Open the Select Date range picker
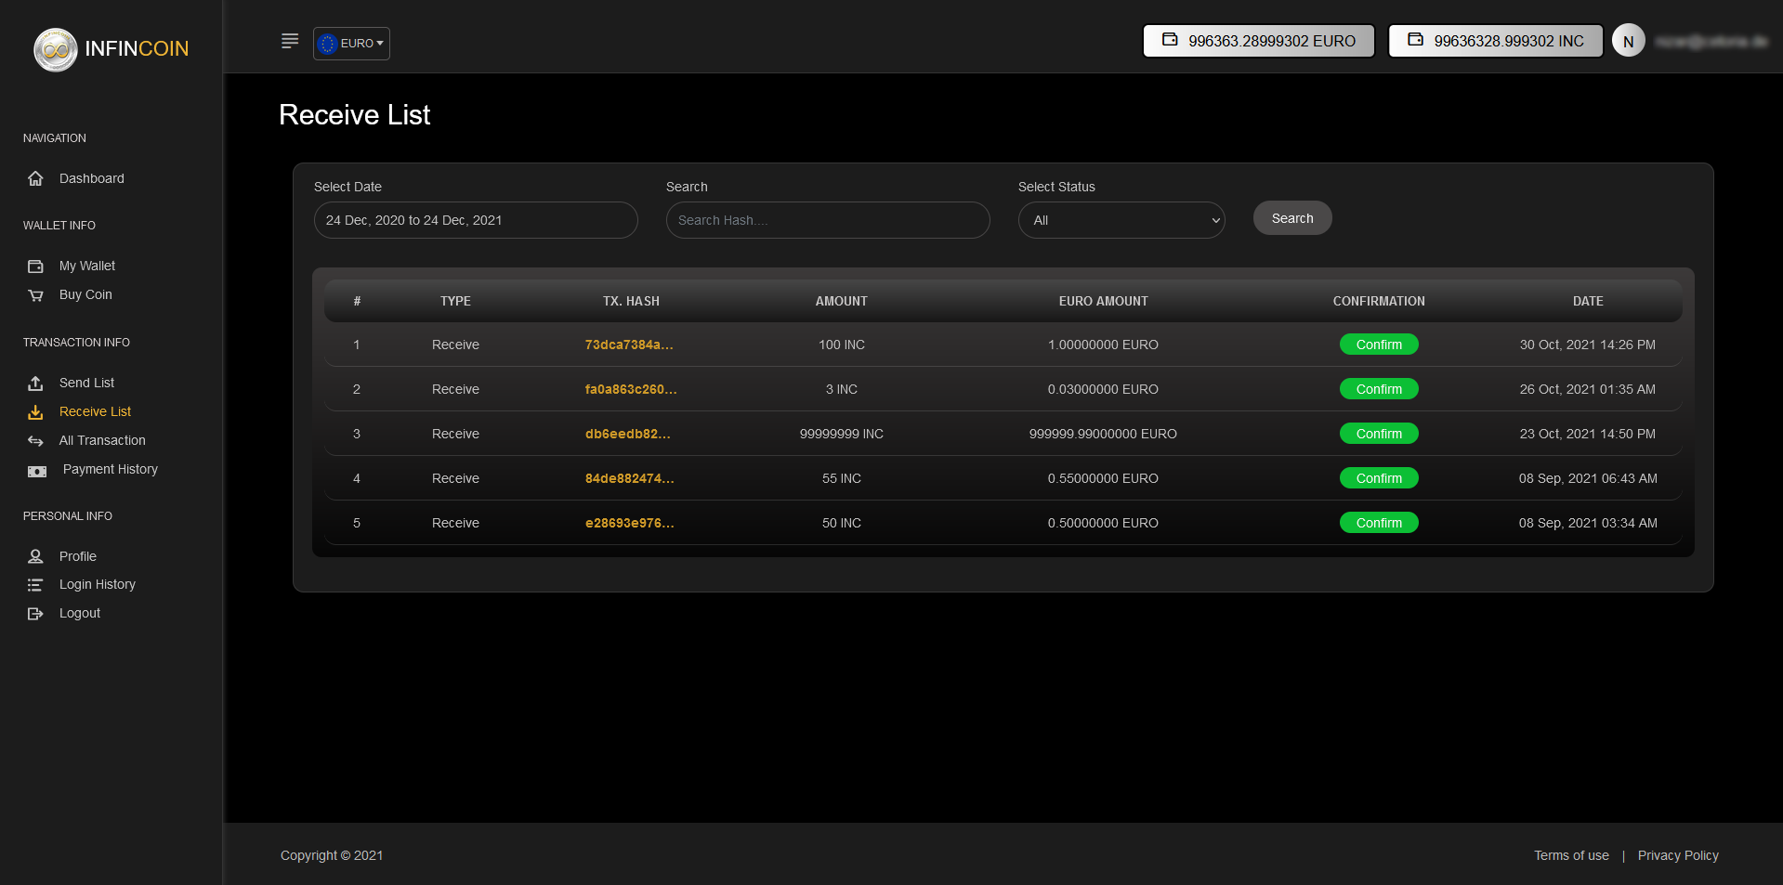 (475, 220)
